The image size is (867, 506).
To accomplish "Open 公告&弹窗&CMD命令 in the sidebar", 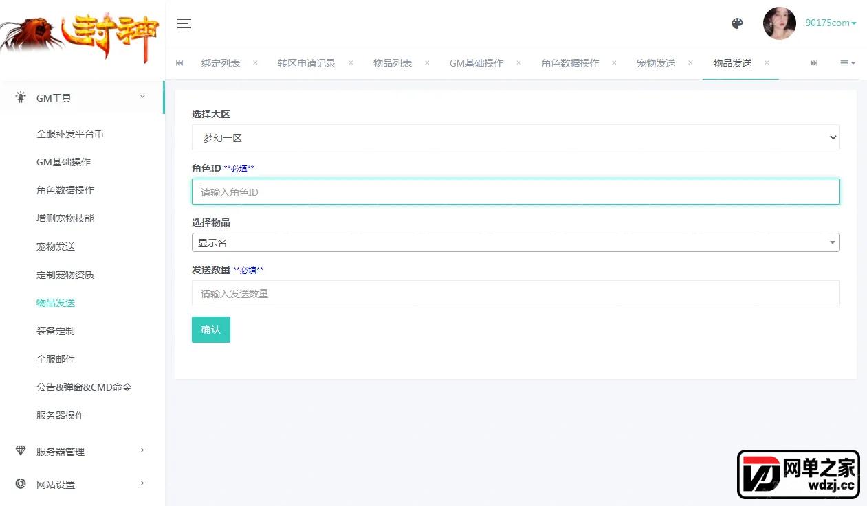I will tap(84, 387).
